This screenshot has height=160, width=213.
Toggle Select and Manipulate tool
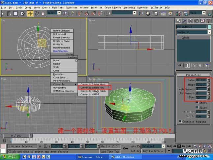72,14
